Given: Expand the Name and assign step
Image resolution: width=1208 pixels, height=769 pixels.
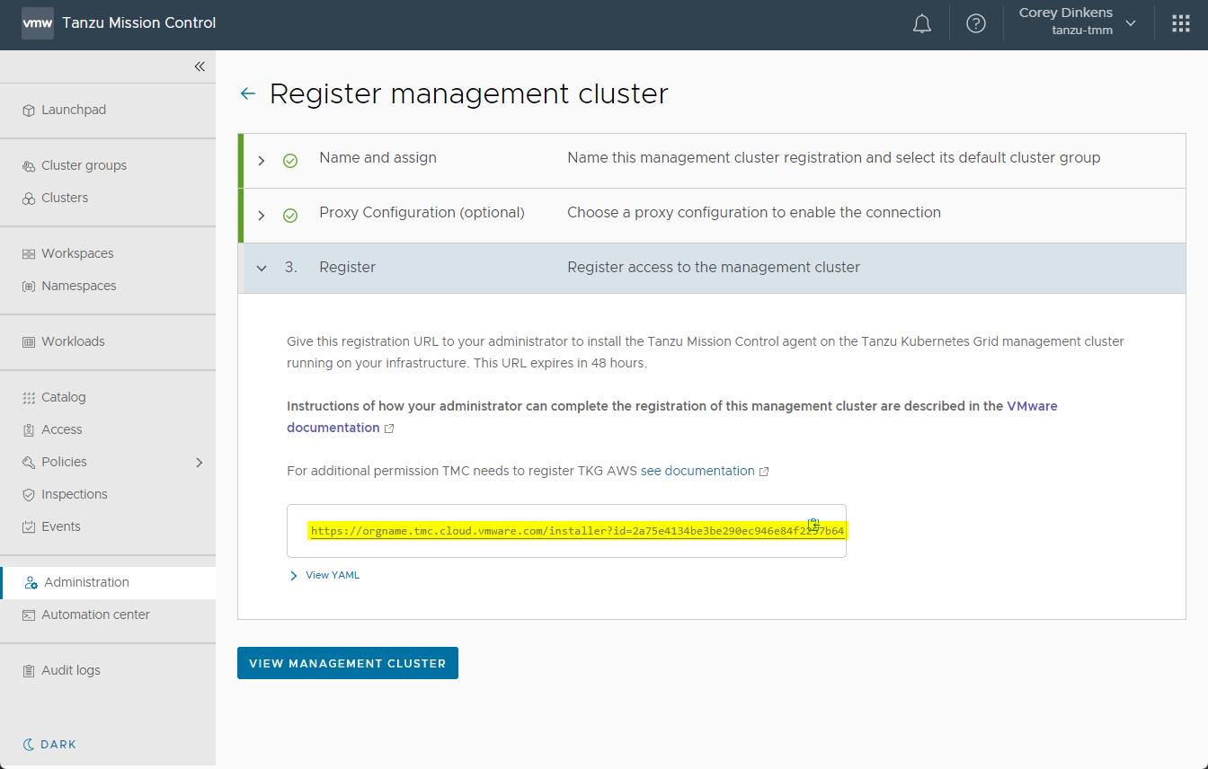Looking at the screenshot, I should point(262,161).
